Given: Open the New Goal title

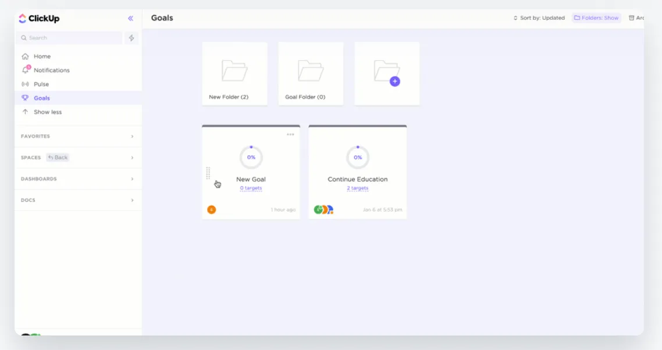Looking at the screenshot, I should (251, 179).
